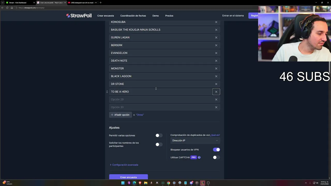Reload the page with refresh icon
Viewport: 331px width, 186px height.
[x=7, y=8]
